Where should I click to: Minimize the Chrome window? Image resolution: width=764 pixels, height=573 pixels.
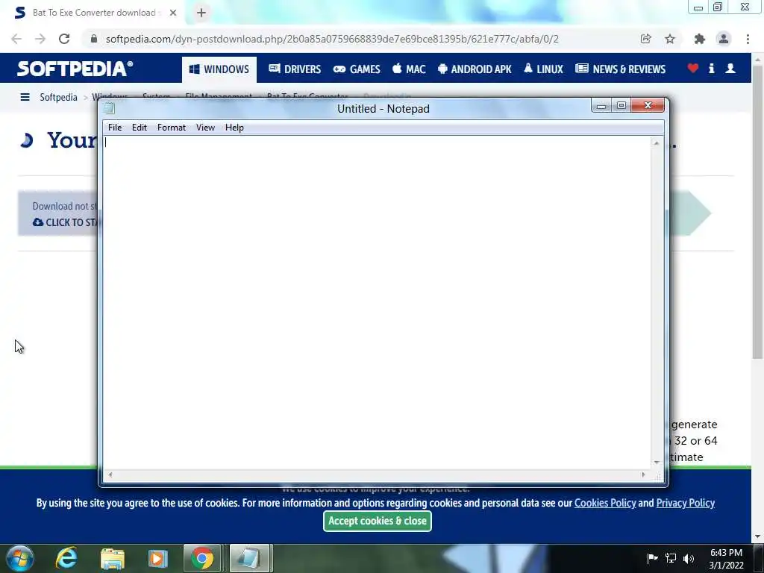[698, 7]
